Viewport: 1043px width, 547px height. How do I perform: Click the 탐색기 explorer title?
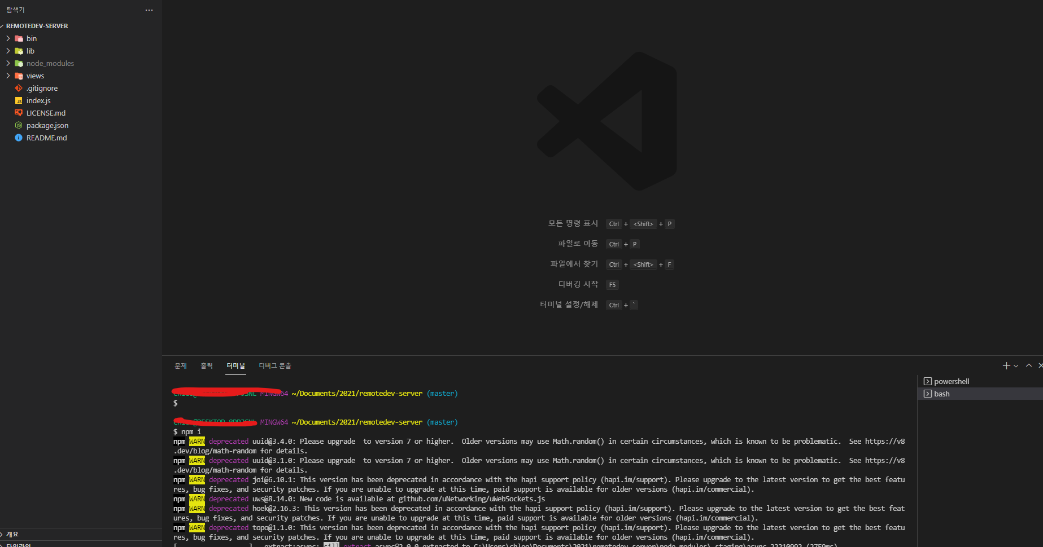point(16,10)
